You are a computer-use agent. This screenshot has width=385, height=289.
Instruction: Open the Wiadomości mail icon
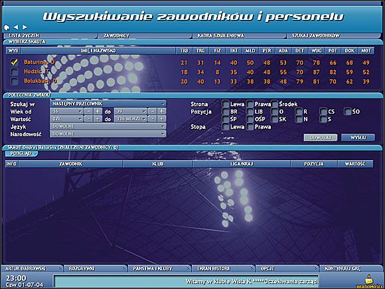tap(369, 280)
